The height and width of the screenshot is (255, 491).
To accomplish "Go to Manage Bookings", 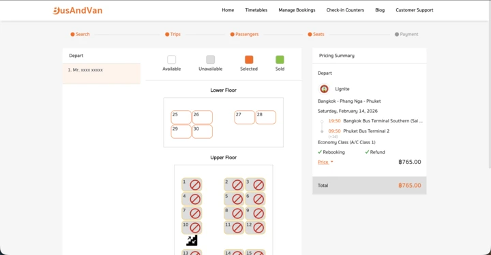I will (x=297, y=10).
